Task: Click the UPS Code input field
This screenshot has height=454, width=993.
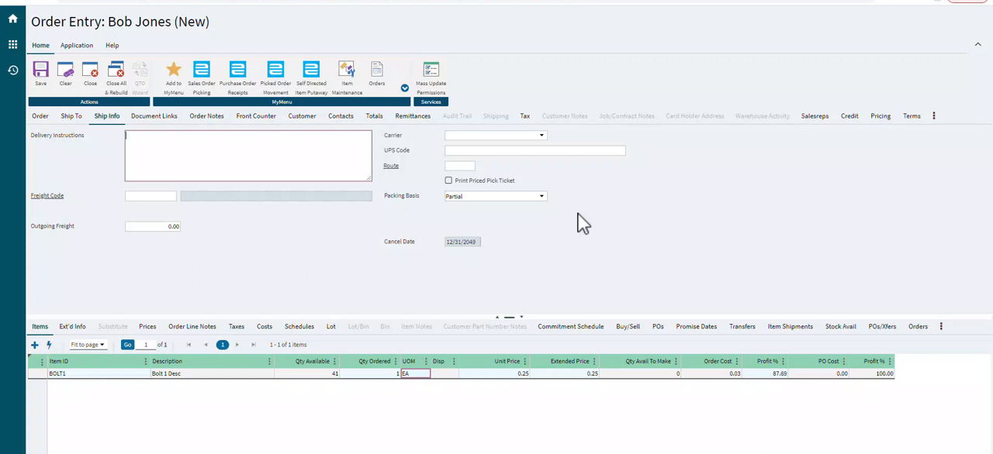Action: click(535, 150)
